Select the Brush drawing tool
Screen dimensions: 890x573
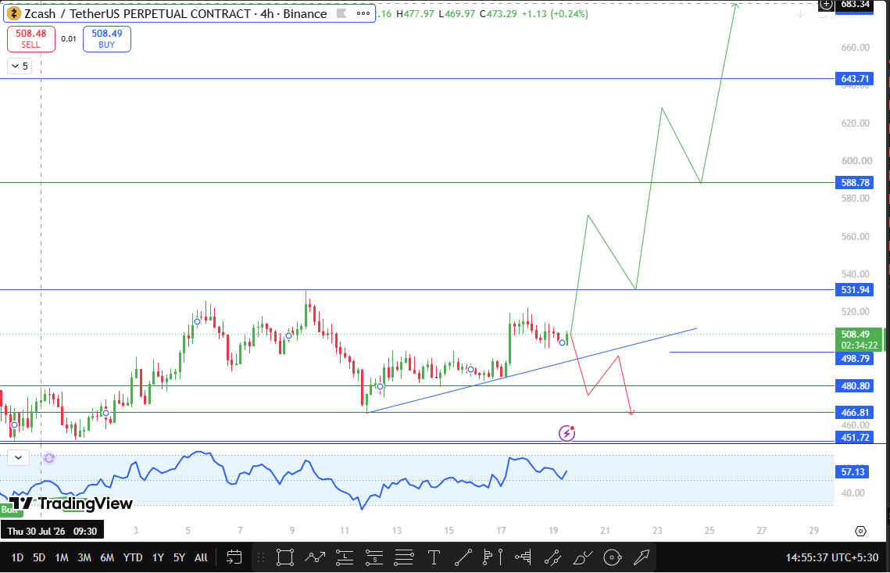click(582, 557)
